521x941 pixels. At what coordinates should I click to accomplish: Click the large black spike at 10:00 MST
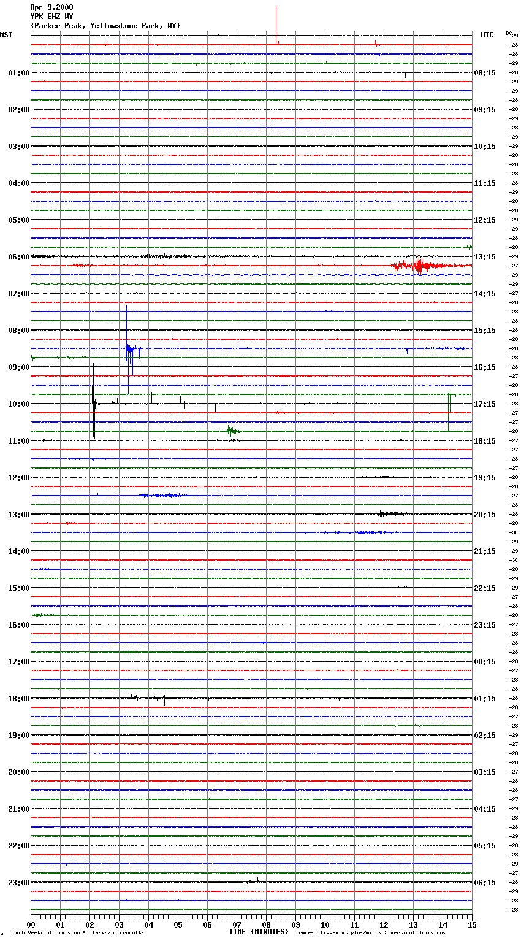click(94, 405)
